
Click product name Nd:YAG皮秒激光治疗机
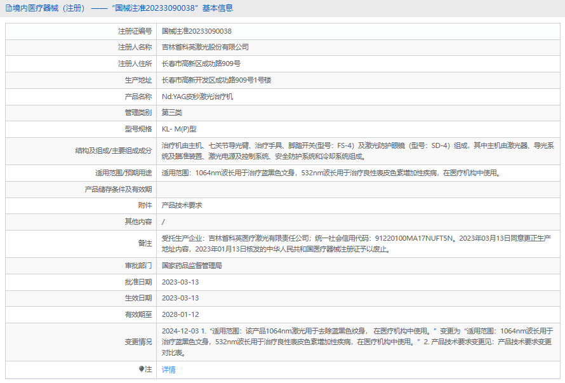click(x=197, y=97)
